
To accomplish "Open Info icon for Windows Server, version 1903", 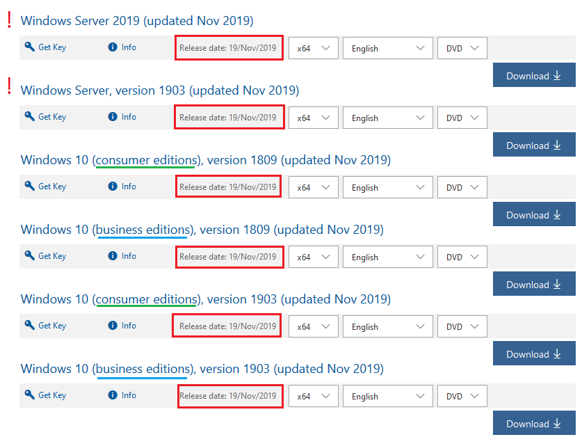I will click(113, 117).
